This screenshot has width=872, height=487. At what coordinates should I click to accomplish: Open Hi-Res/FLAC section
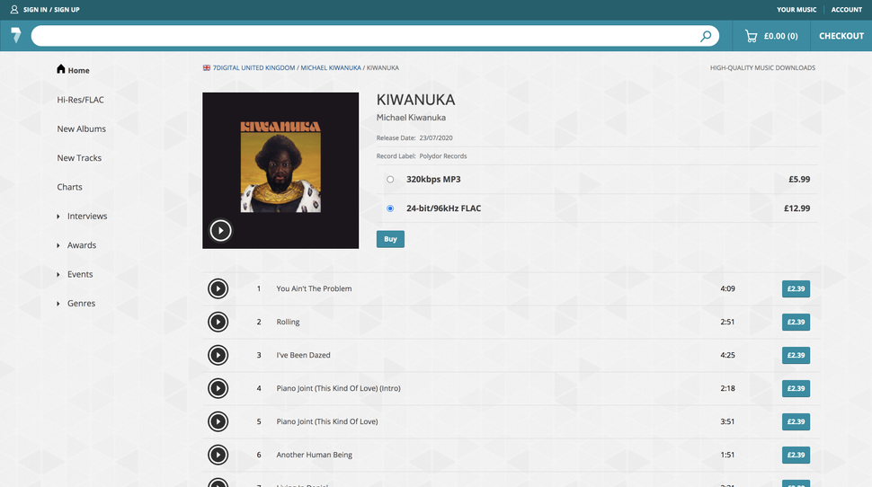[80, 100]
